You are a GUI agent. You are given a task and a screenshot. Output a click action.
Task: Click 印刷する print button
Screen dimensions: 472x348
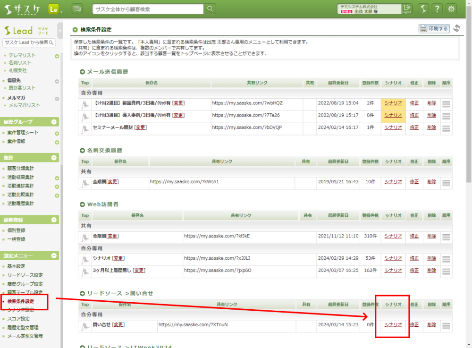(434, 29)
